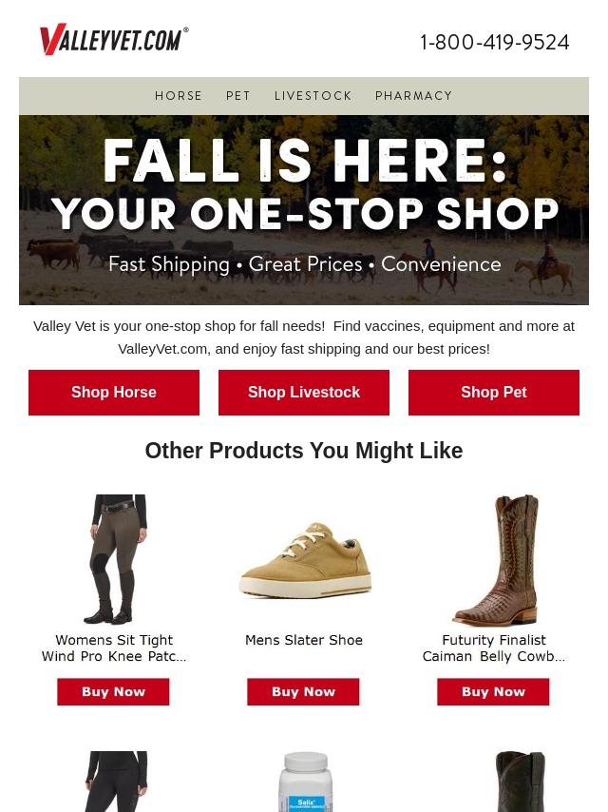Open the PET navigation menu item
The image size is (608, 812).
click(238, 96)
